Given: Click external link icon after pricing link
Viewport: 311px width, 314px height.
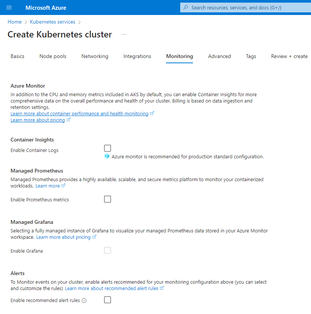Looking at the screenshot, I should pyautogui.click(x=69, y=120).
